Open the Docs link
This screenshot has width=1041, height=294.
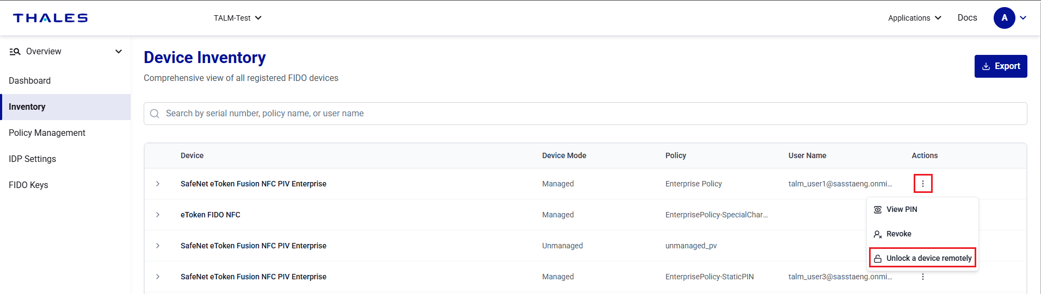pos(967,18)
